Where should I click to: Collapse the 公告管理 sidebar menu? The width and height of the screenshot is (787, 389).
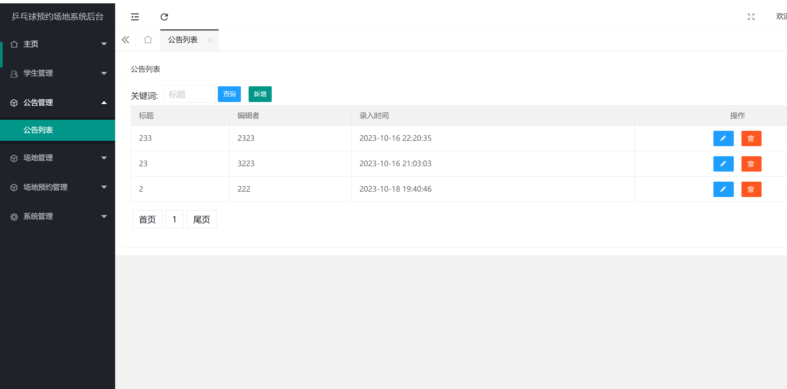58,103
